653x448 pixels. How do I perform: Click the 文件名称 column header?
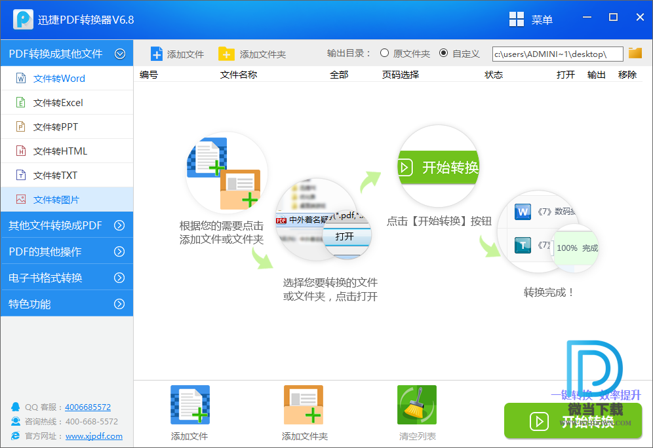tap(239, 75)
